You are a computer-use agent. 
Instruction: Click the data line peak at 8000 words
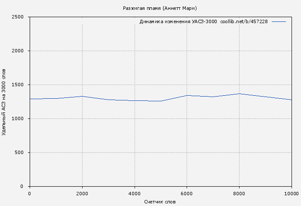(x=240, y=94)
